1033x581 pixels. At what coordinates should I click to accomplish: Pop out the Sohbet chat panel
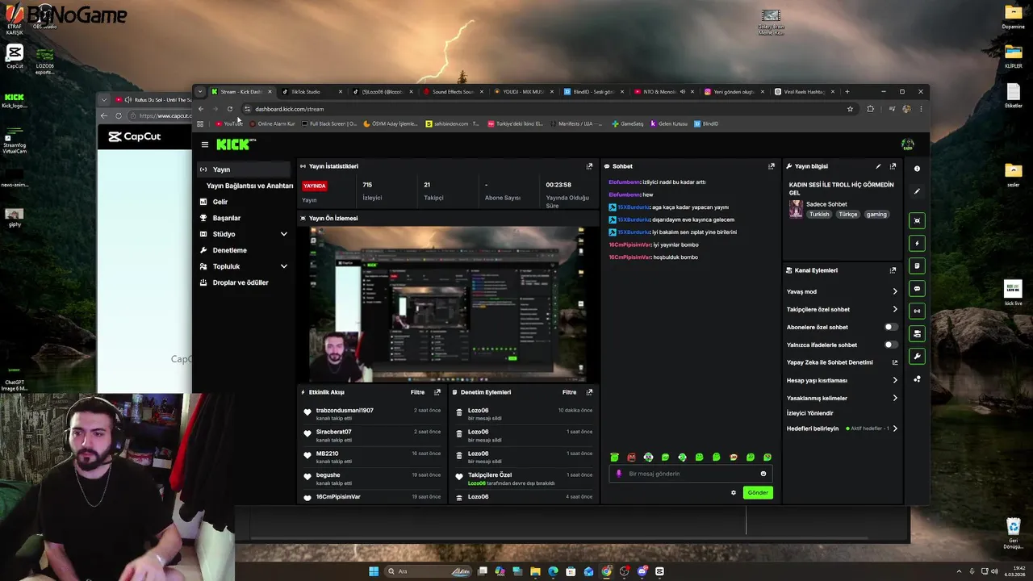click(771, 166)
